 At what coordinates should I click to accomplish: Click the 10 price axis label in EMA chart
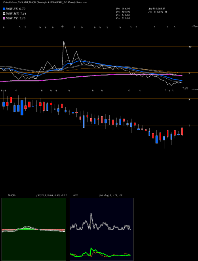click(190, 47)
